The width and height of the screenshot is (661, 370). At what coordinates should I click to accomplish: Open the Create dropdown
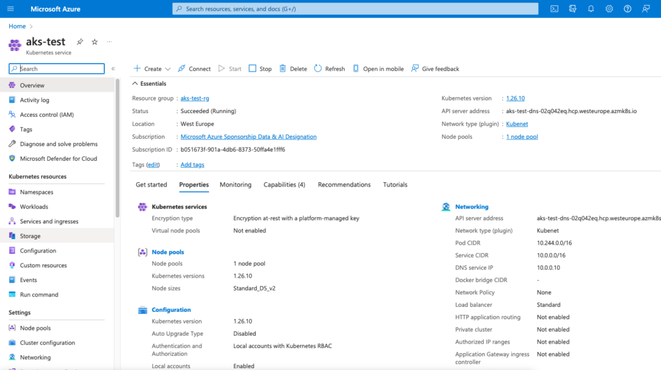tap(152, 68)
